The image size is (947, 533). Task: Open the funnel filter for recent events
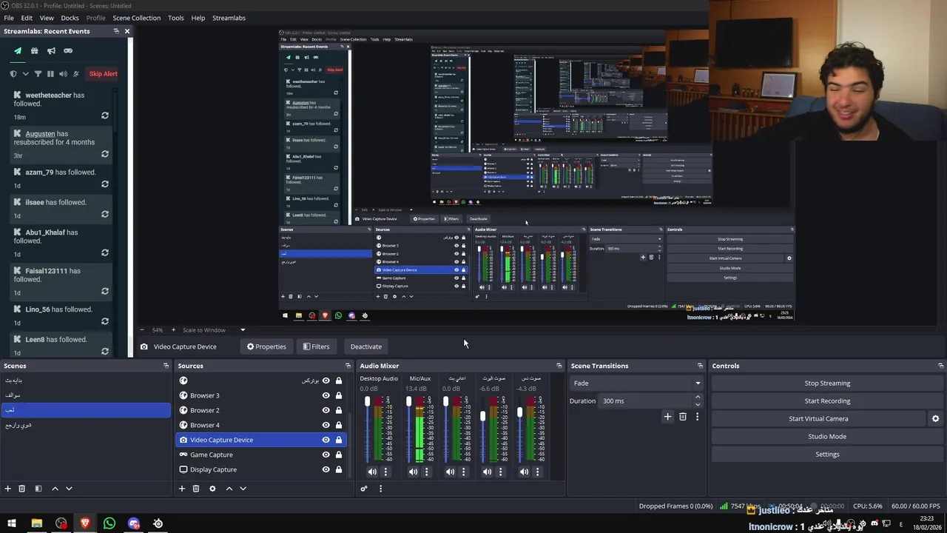tap(38, 74)
